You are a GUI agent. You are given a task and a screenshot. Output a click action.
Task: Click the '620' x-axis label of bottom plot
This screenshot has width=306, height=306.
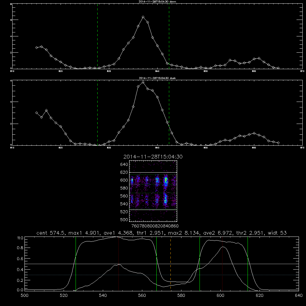pyautogui.click(x=259, y=296)
